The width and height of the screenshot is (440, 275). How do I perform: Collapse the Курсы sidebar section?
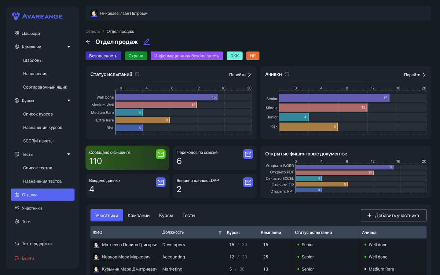click(69, 100)
